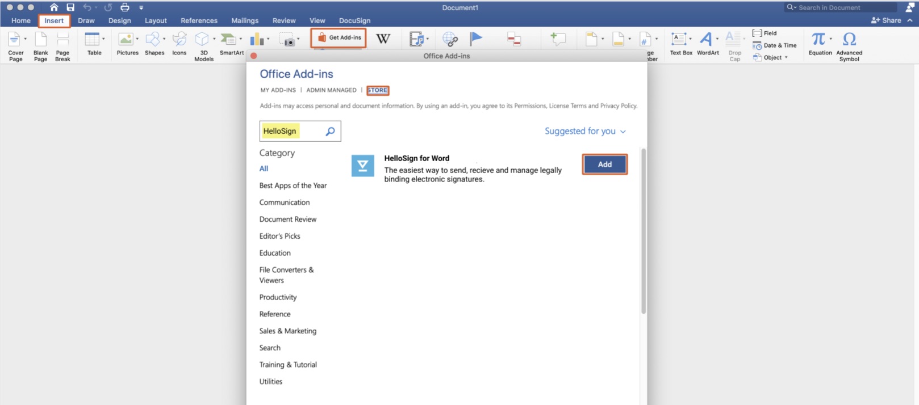
Task: Undo the last action
Action: [87, 7]
